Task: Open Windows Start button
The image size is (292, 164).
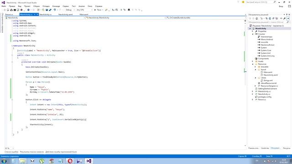Action: click(x=4, y=161)
